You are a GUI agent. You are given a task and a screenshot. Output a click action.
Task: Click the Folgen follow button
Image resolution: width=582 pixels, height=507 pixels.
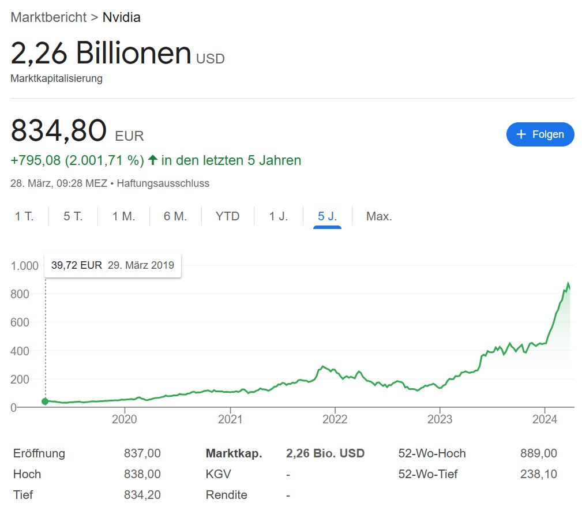coord(540,134)
